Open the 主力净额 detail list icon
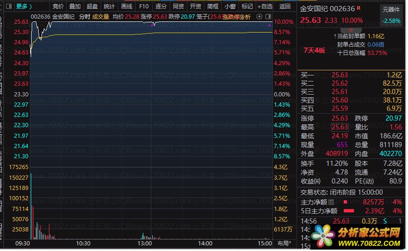The image size is (408, 251). tap(331, 202)
